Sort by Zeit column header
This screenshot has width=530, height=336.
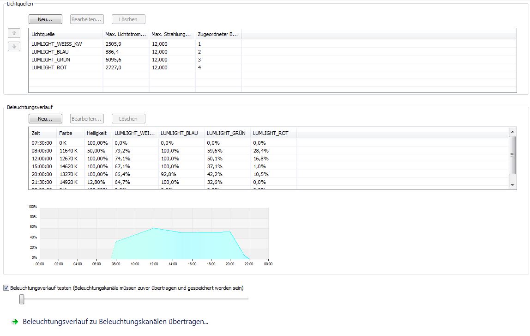click(x=42, y=133)
